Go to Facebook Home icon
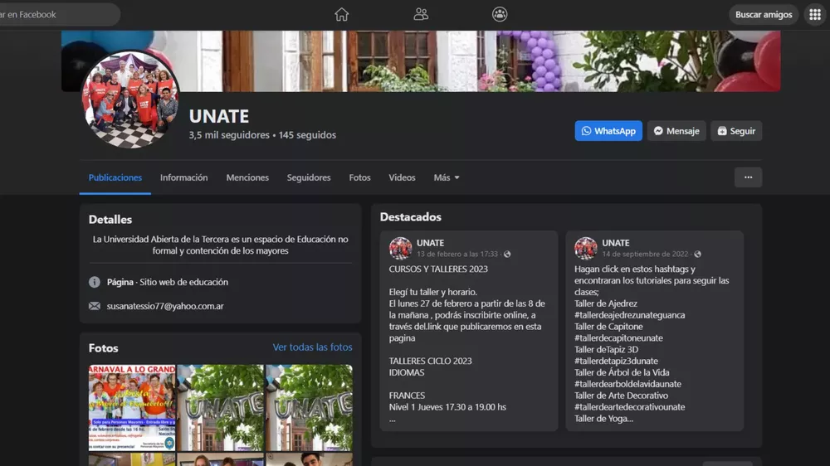This screenshot has height=466, width=830. (x=341, y=14)
